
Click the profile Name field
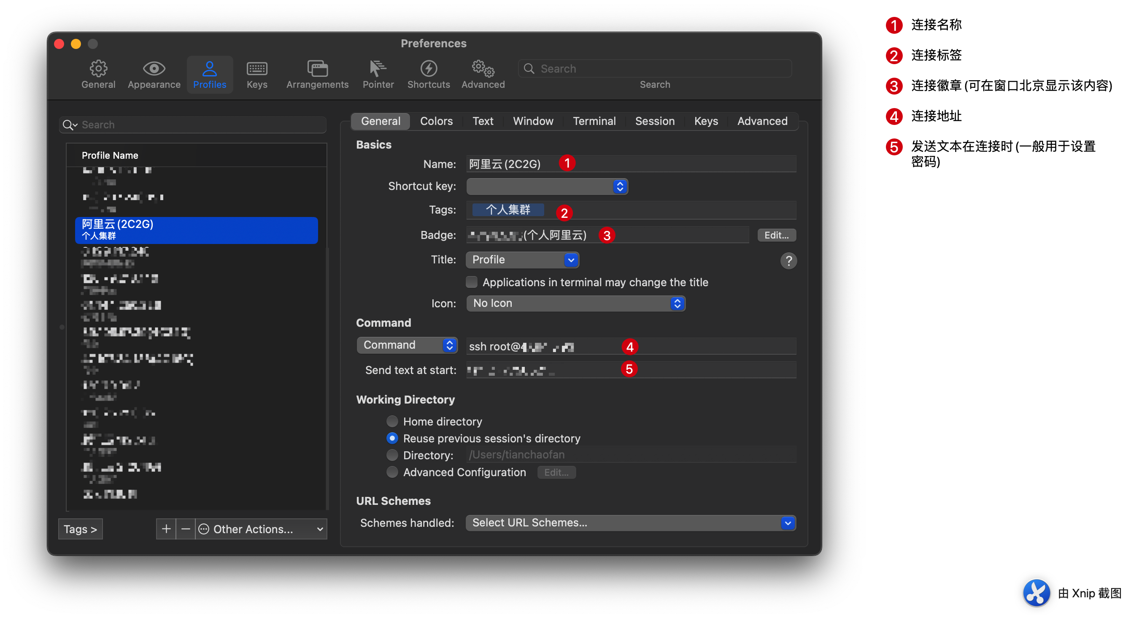click(631, 164)
